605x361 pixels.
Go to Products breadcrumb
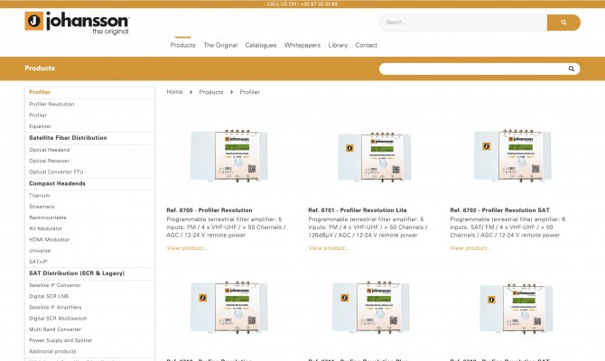pos(211,92)
